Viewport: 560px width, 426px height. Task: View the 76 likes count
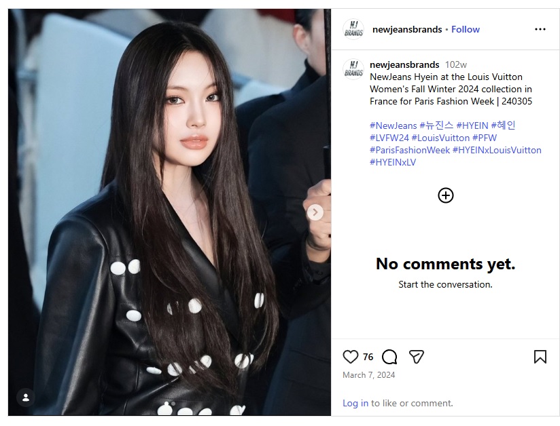368,357
